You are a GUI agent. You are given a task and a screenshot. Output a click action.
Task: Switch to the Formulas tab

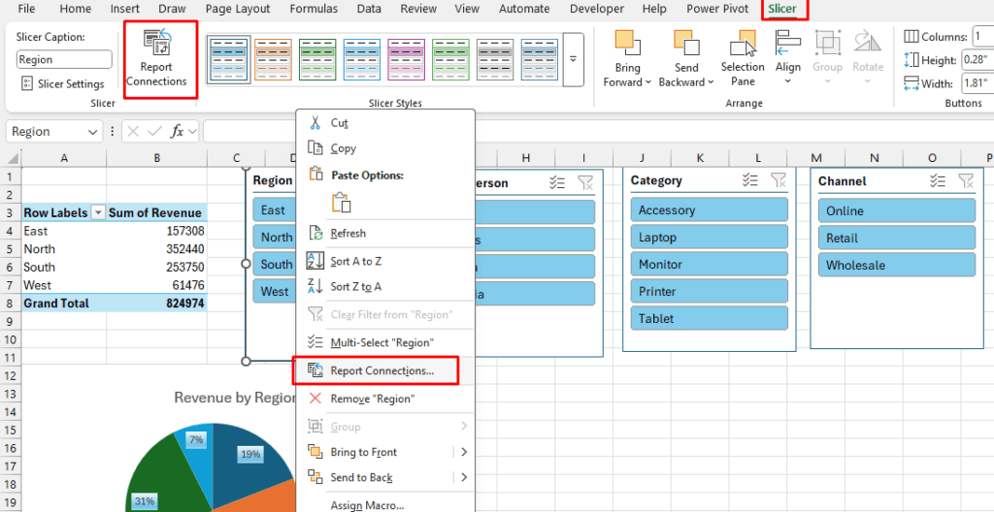314,9
